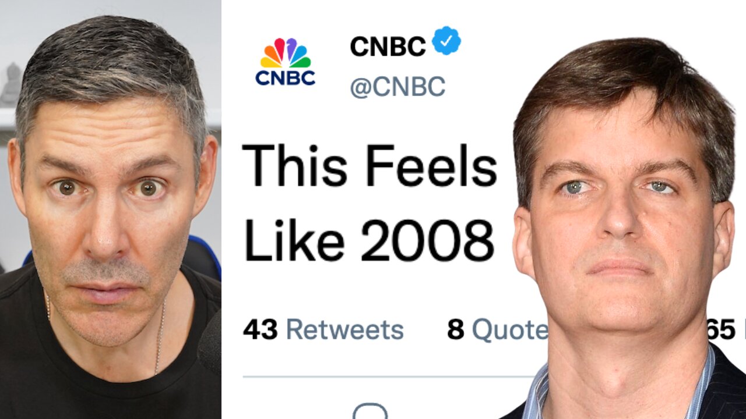Screen dimensions: 746x419
Task: Open the 43 Retweets list
Action: [x=323, y=329]
